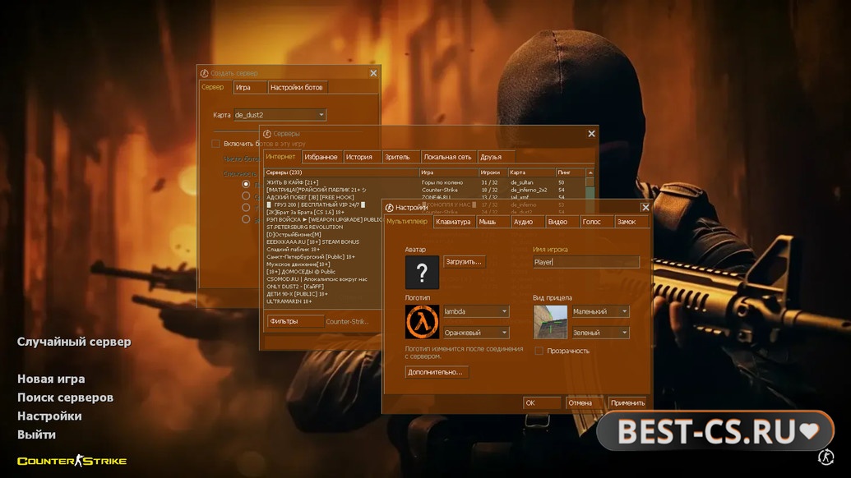The height and width of the screenshot is (478, 851).
Task: Click the Загрузить... avatar button
Action: [464, 262]
